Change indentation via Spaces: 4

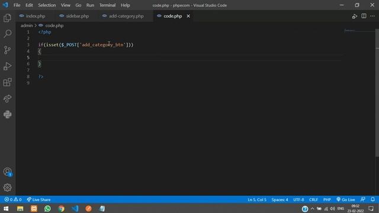(x=280, y=199)
